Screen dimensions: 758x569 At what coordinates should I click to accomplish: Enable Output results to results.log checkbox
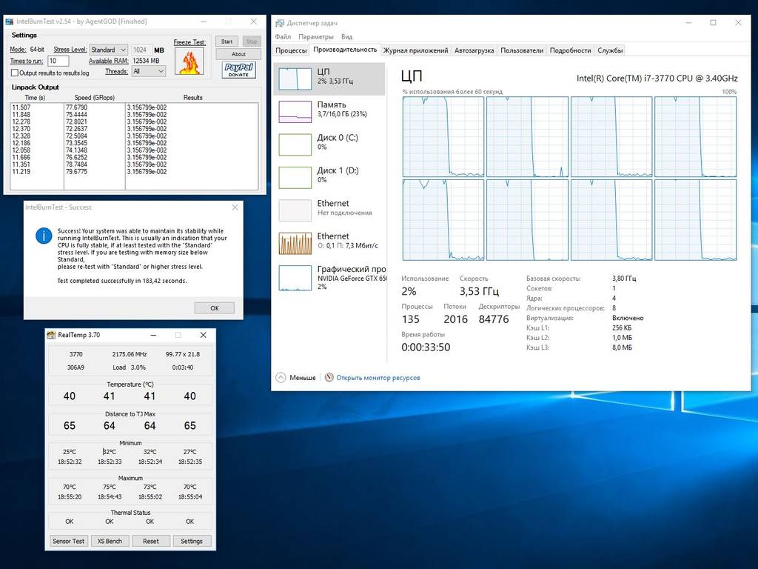click(15, 73)
